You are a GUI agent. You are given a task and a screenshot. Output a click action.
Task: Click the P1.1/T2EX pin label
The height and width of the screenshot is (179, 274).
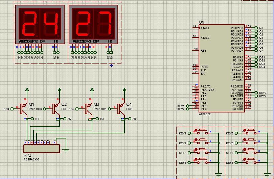207,90
